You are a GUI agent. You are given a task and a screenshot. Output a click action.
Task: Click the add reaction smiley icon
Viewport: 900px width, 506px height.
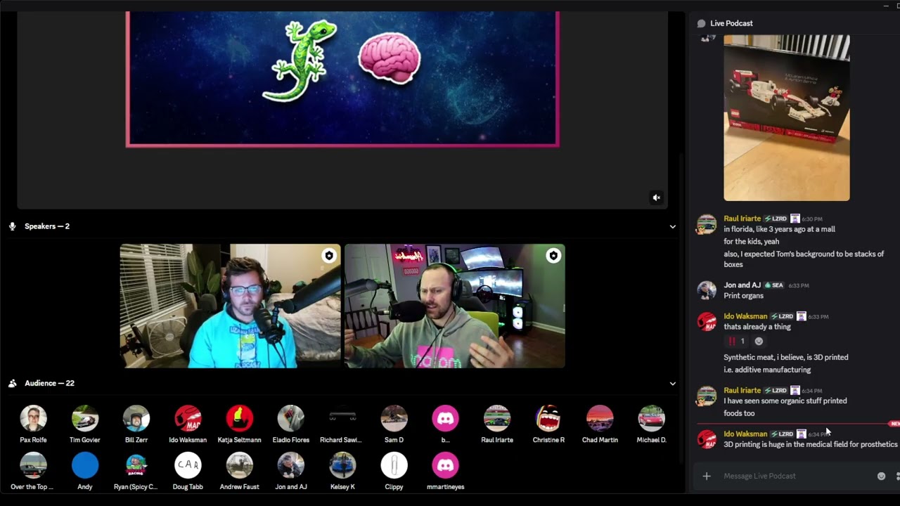click(759, 342)
